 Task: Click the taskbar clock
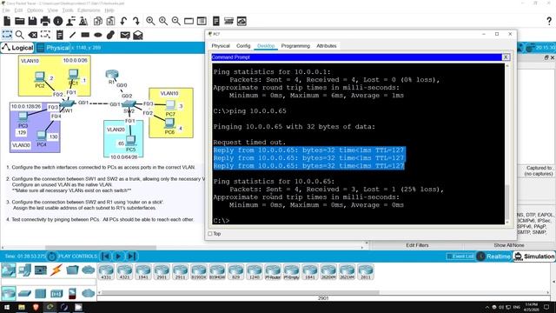(531, 307)
